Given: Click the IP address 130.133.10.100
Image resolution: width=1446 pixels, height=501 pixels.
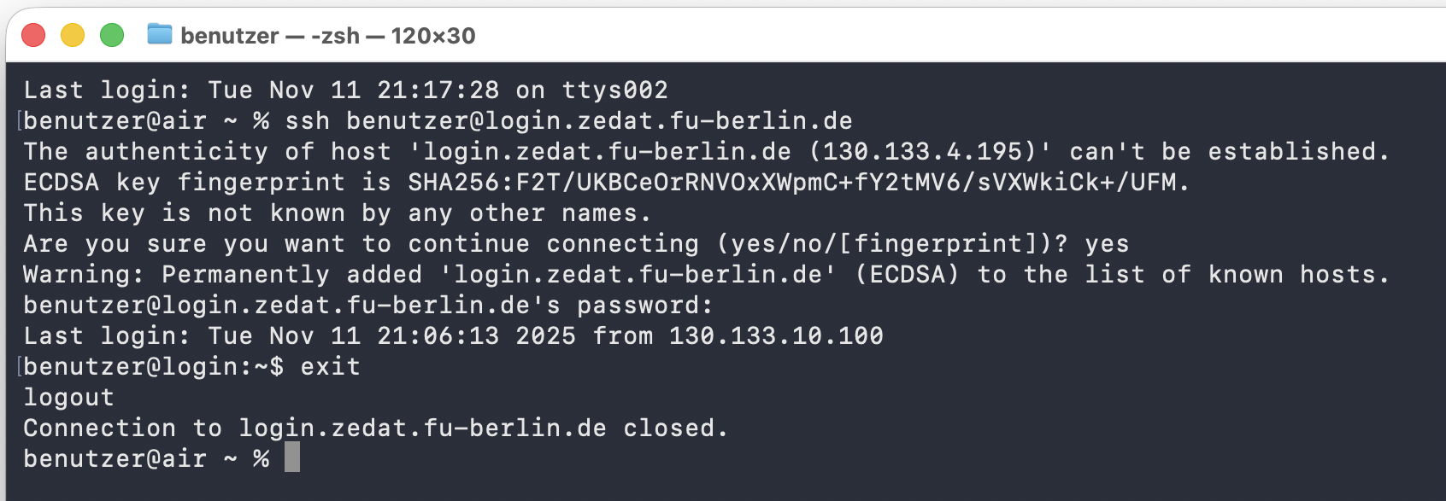Looking at the screenshot, I should point(776,336).
